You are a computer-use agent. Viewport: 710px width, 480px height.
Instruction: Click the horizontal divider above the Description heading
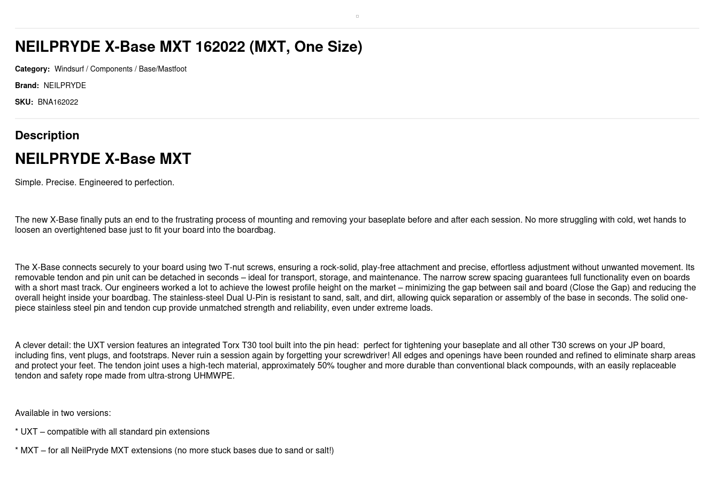point(357,119)
